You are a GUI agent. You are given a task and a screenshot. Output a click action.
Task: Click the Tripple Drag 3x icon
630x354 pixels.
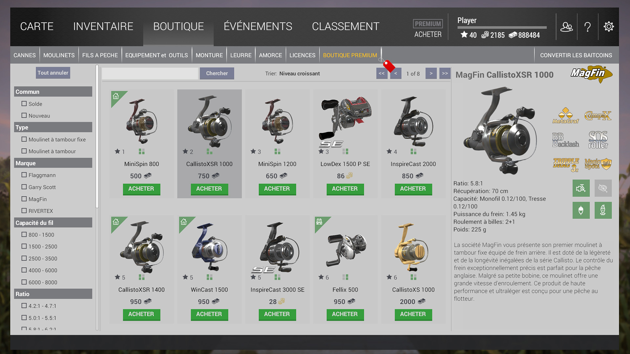565,164
